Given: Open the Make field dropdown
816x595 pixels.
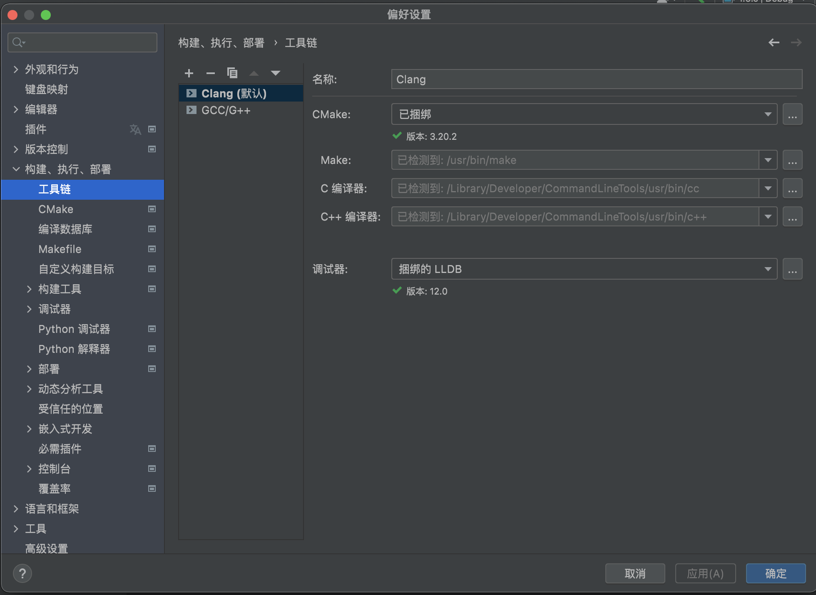Looking at the screenshot, I should (x=768, y=160).
